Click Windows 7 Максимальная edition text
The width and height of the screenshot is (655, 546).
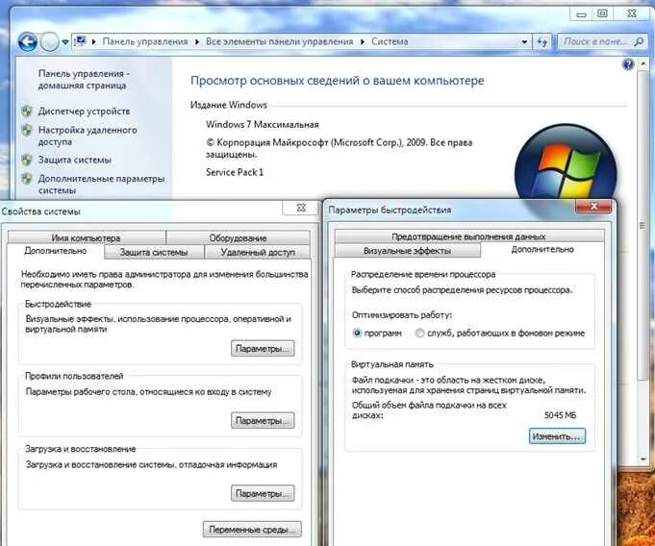pyautogui.click(x=263, y=124)
